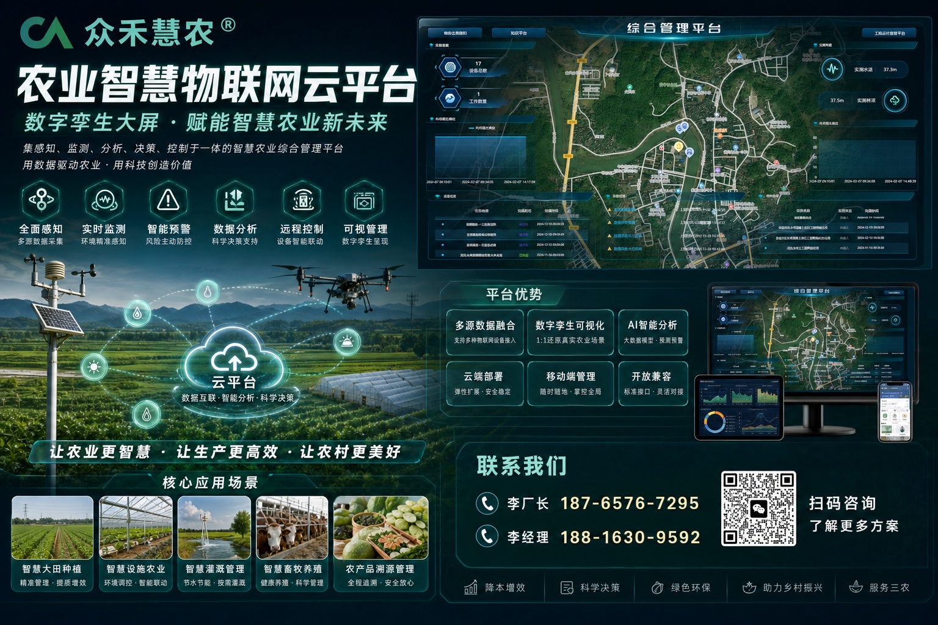Click the tablet screen showing analytics charts

(x=739, y=408)
